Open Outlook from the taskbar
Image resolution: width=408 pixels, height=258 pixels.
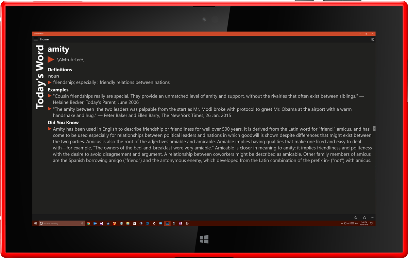pos(95,223)
